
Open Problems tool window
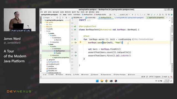coord(59,75)
